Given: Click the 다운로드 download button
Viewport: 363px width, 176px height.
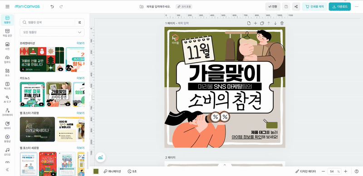Looking at the screenshot, I should tap(339, 6).
